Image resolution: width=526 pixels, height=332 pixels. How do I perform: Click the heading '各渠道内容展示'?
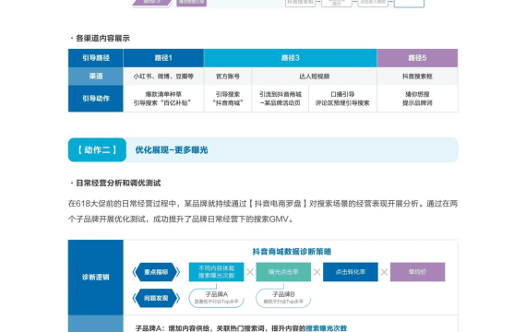pos(102,38)
